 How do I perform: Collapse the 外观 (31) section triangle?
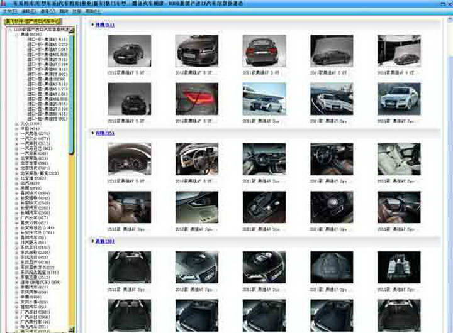pos(92,25)
